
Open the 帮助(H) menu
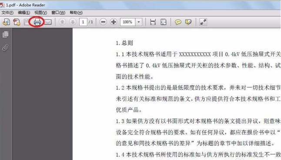pos(76,13)
